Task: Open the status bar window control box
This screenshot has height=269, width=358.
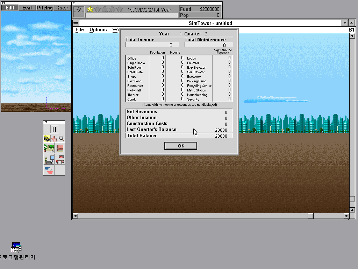Action: click(x=74, y=3)
